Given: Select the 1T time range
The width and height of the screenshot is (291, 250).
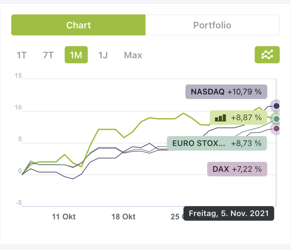Looking at the screenshot, I should click(x=21, y=55).
